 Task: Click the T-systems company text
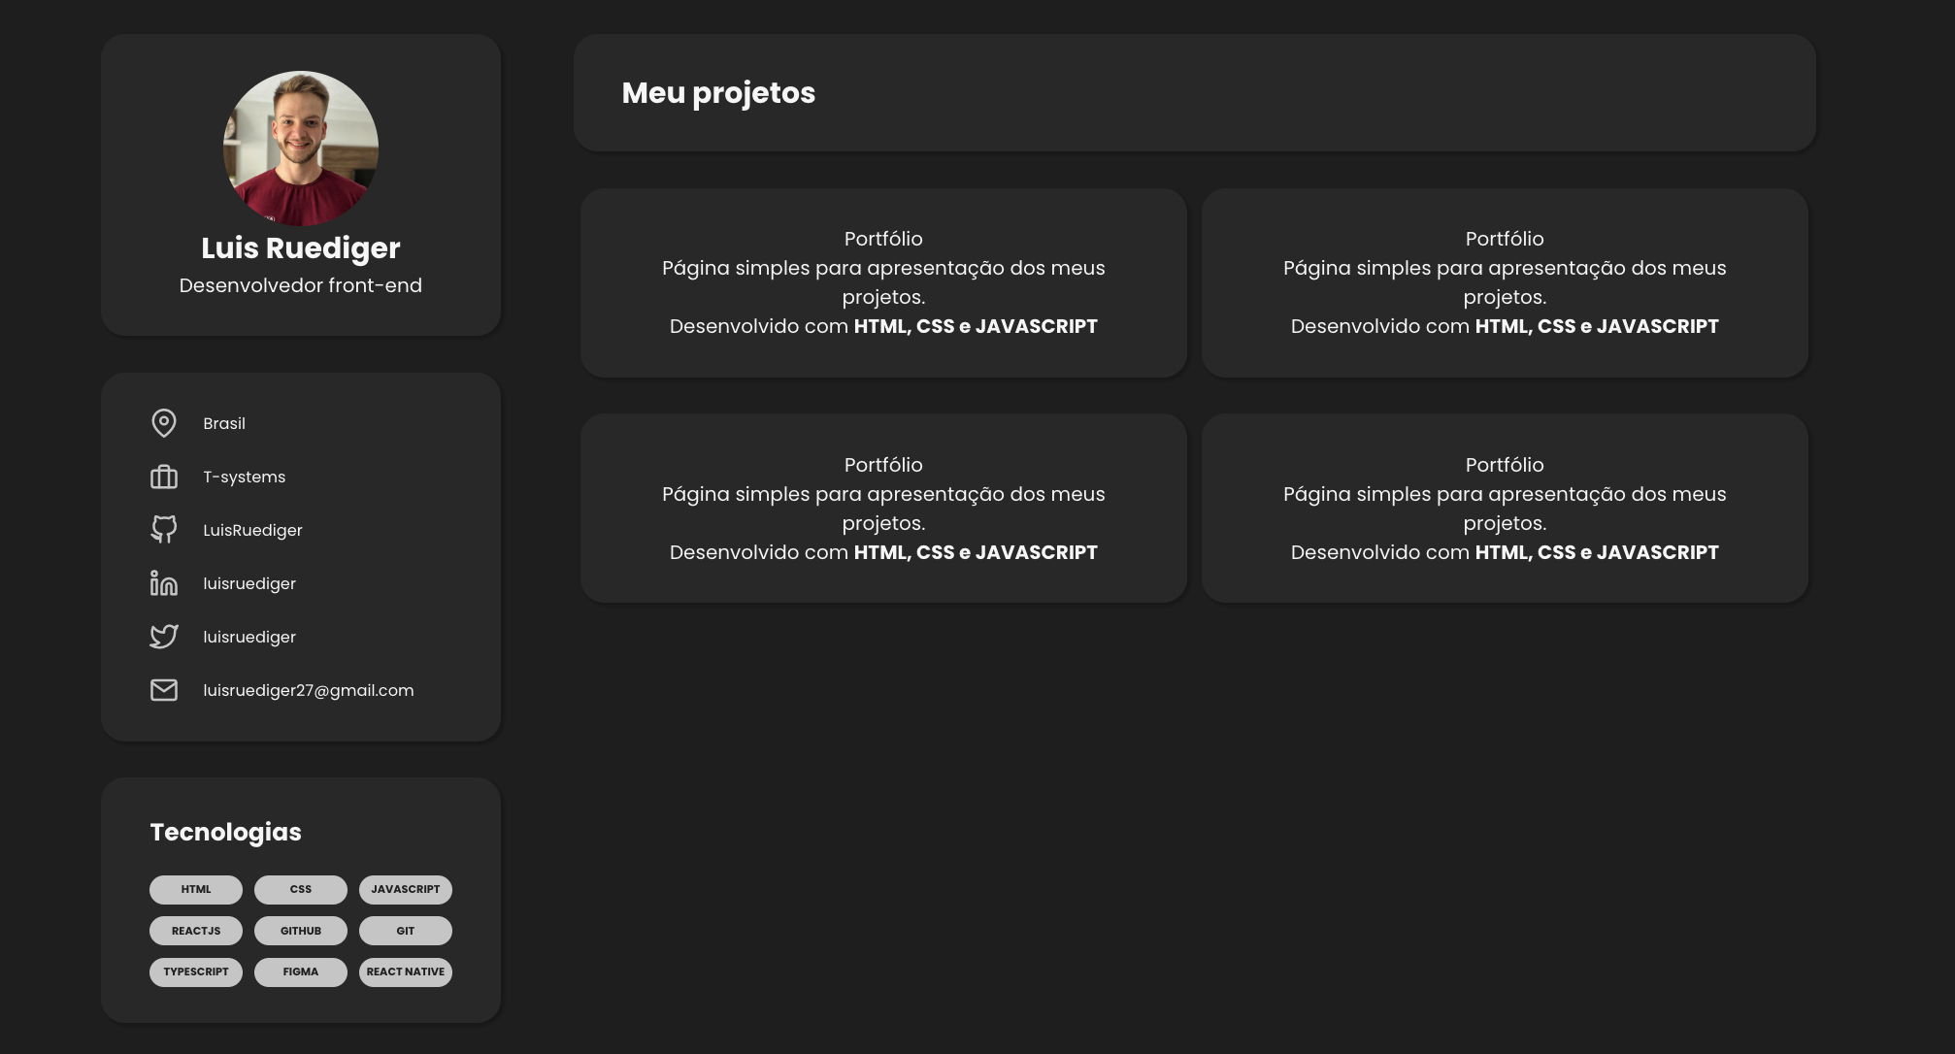(x=244, y=477)
